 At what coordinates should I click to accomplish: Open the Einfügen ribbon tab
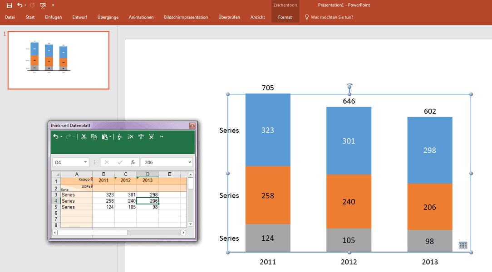pyautogui.click(x=53, y=17)
